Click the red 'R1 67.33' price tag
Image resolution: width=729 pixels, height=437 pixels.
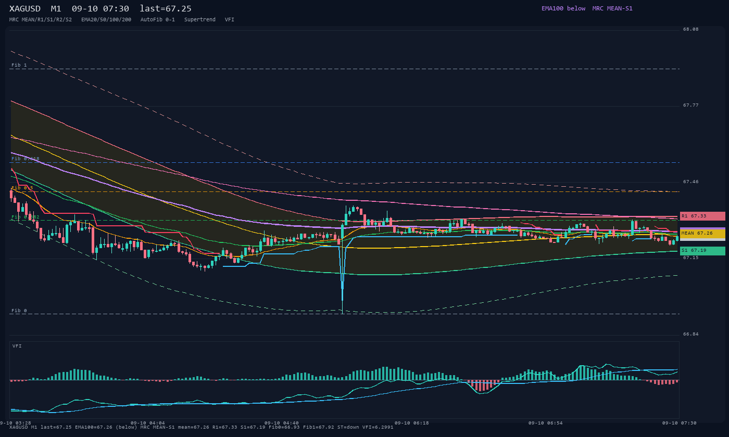pos(702,216)
